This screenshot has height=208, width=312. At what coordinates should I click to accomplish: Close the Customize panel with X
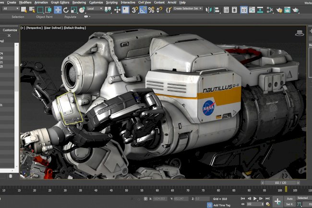(x=9, y=36)
